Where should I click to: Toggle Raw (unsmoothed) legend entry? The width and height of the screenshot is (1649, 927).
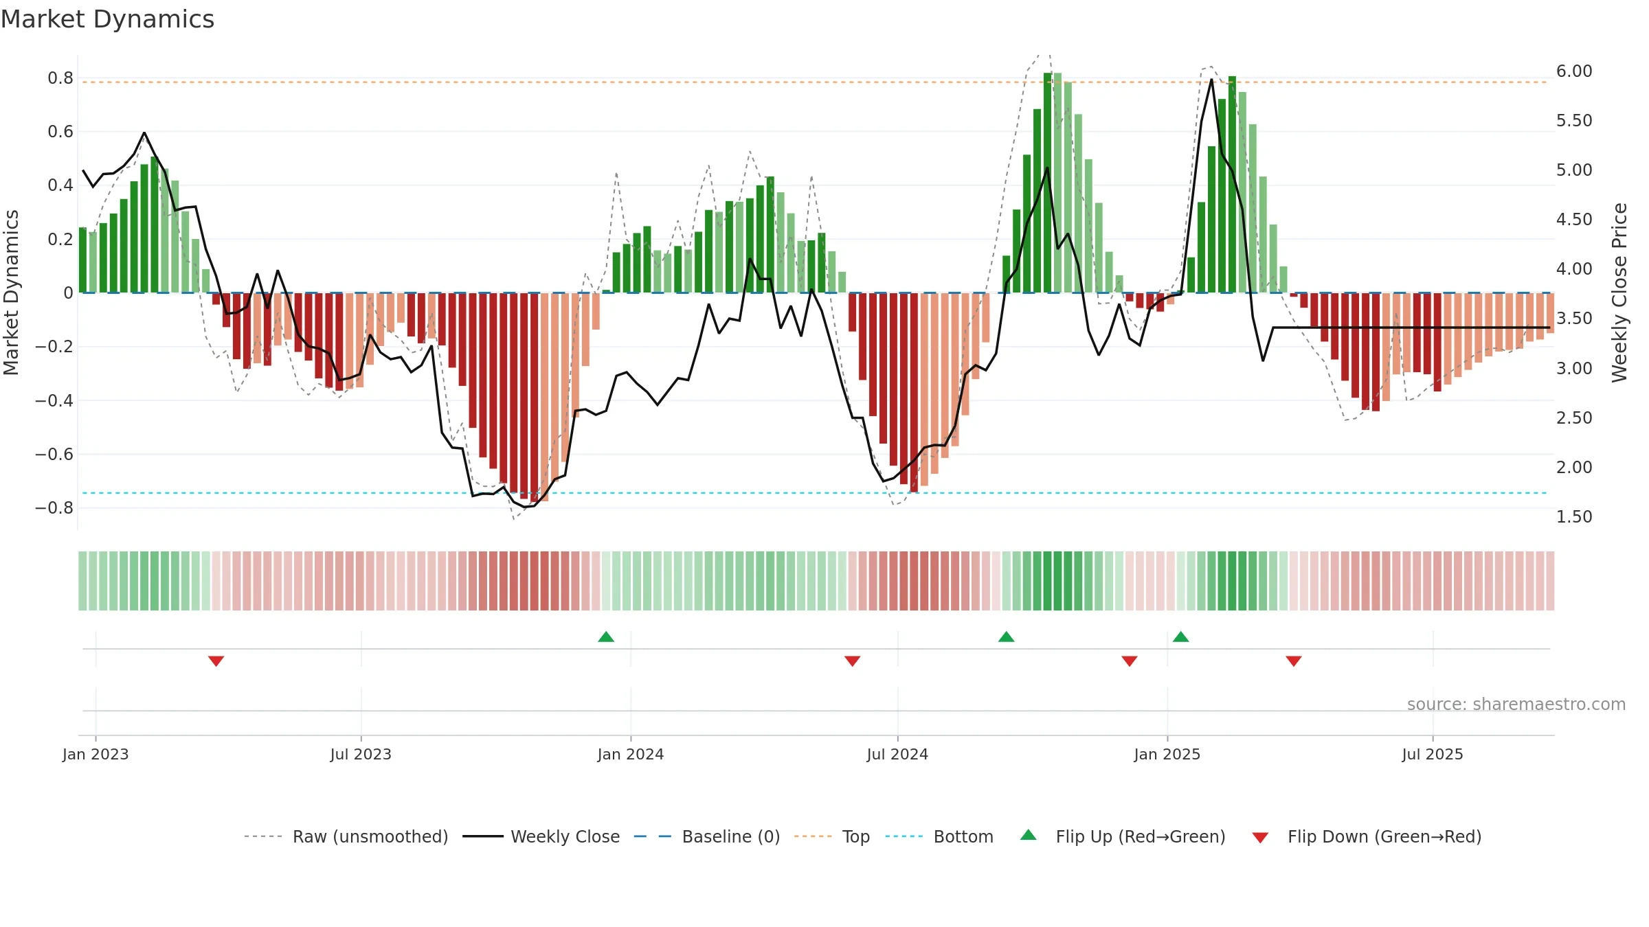pos(346,836)
